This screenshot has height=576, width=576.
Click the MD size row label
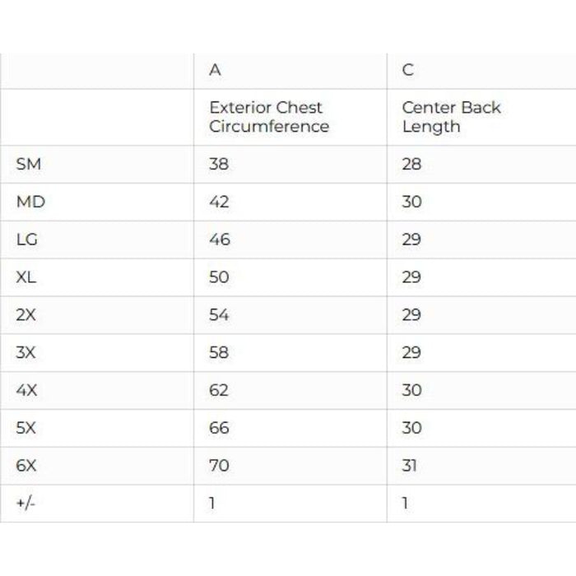(x=30, y=202)
